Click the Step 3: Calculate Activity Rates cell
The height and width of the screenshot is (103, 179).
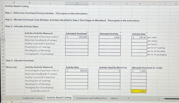[22, 26]
